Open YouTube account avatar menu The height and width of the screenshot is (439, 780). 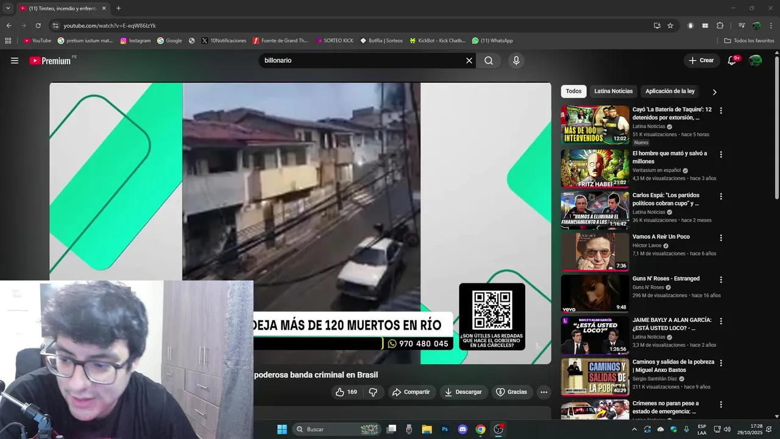[x=756, y=60]
